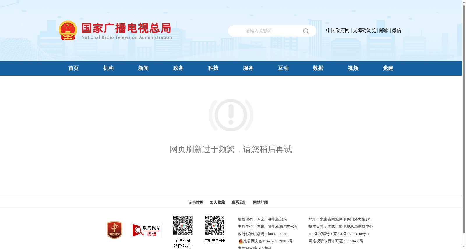Open the 中国政府网 link

point(338,31)
